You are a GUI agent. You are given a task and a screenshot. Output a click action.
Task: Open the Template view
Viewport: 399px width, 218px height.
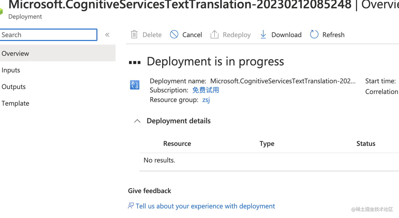coord(15,103)
